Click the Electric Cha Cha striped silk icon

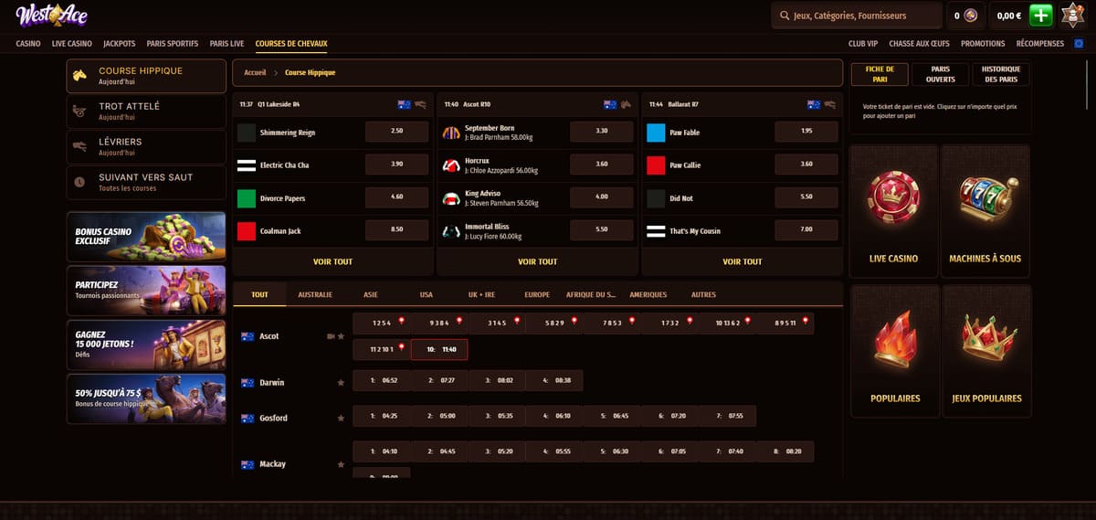tap(247, 165)
